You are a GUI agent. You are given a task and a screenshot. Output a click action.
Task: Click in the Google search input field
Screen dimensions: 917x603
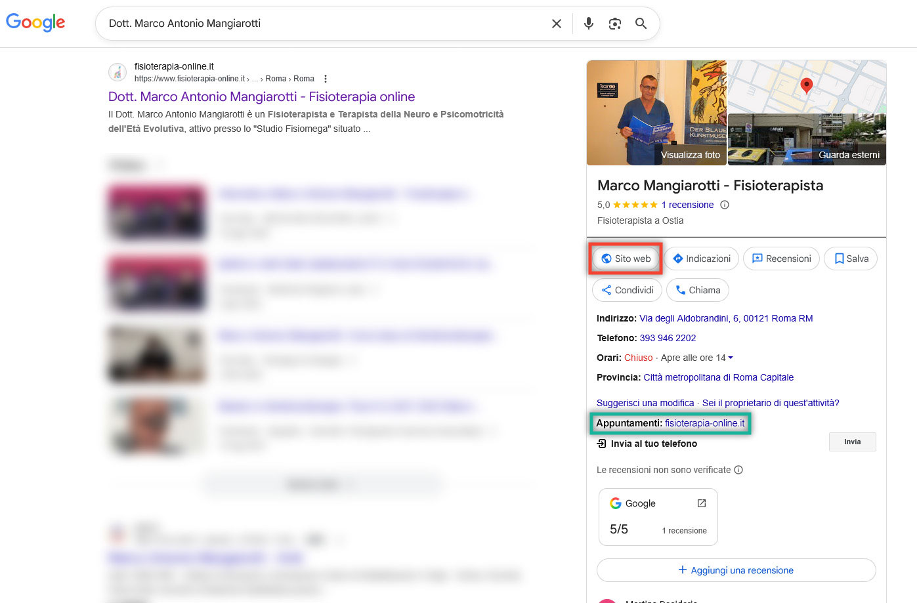click(x=322, y=24)
